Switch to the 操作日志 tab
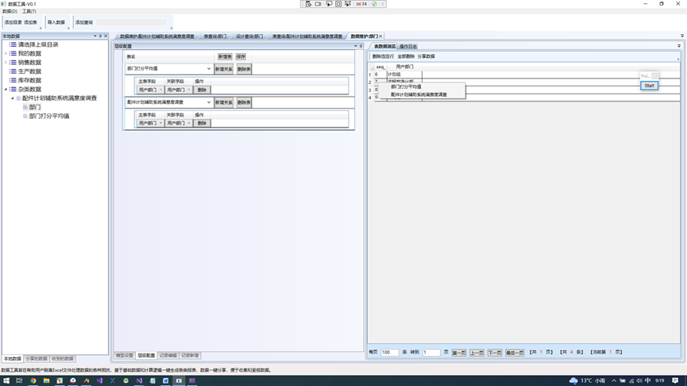The width and height of the screenshot is (687, 386). pos(408,46)
